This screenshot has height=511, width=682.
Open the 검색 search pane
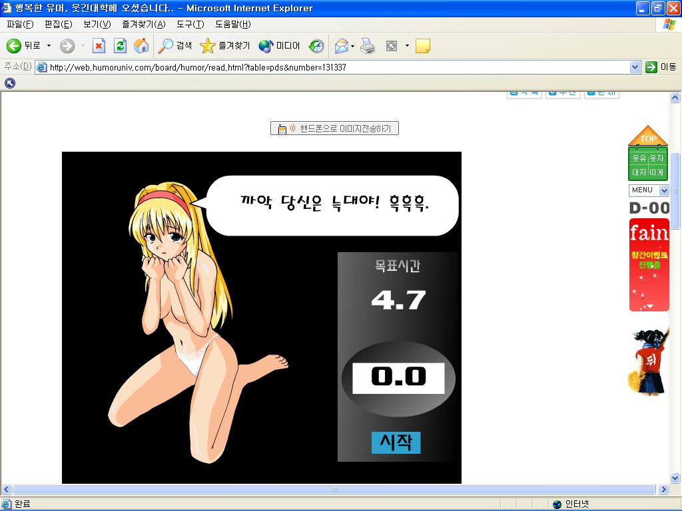(175, 46)
